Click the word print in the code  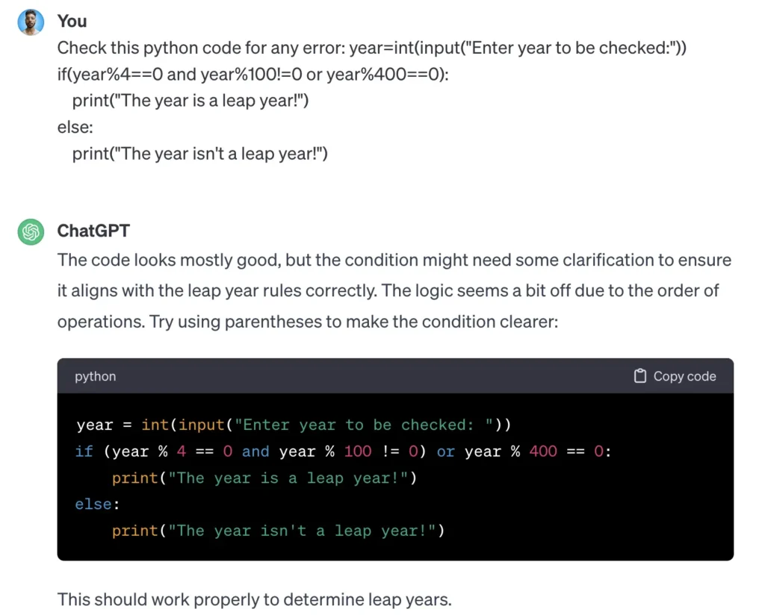point(134,478)
